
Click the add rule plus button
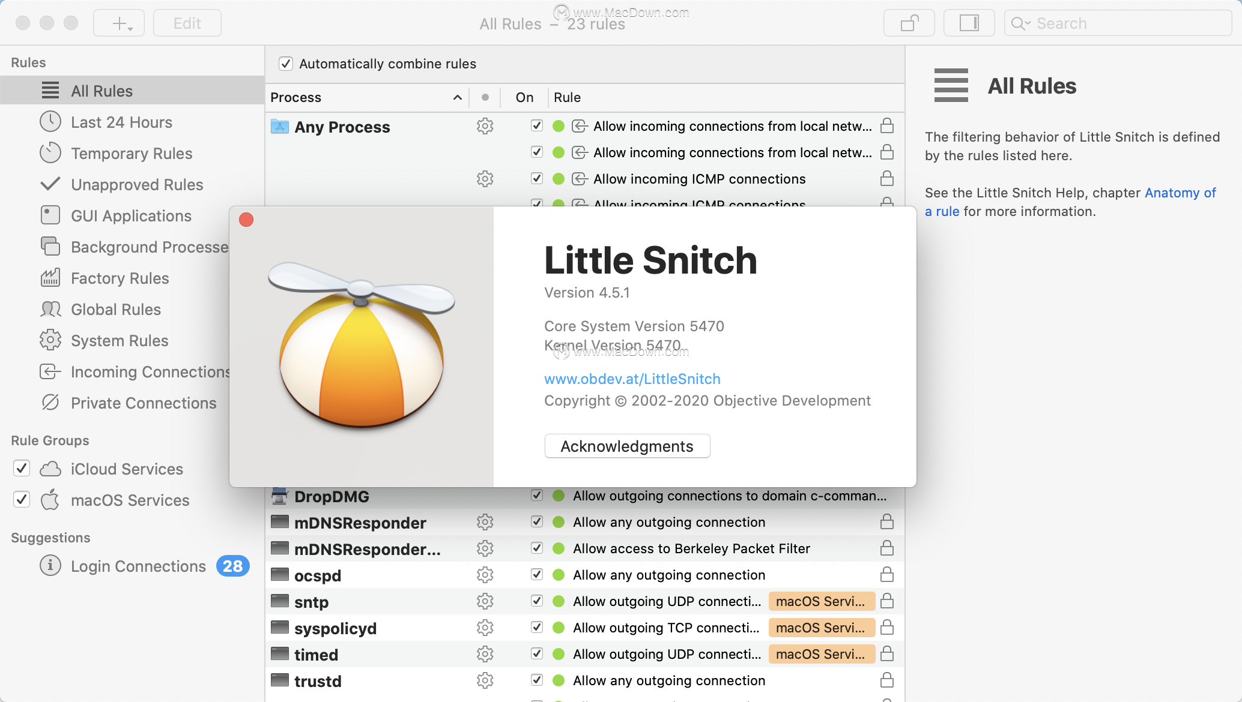point(119,23)
